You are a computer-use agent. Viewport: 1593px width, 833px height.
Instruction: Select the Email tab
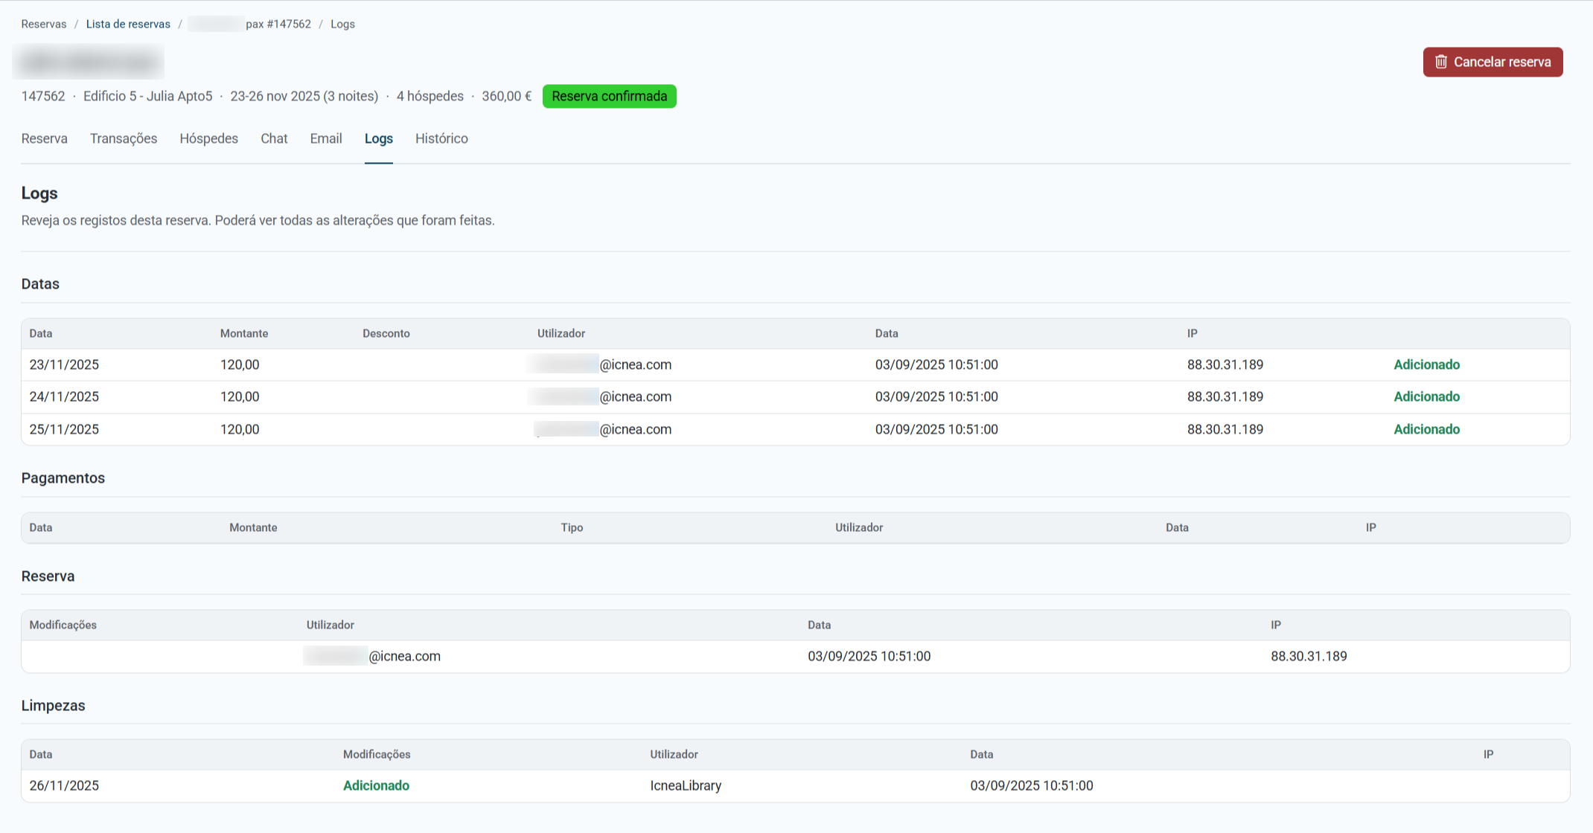[x=326, y=138]
